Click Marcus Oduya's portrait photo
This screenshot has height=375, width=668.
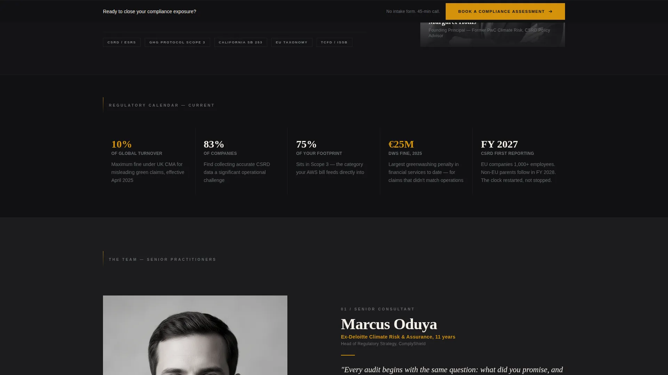pyautogui.click(x=195, y=335)
